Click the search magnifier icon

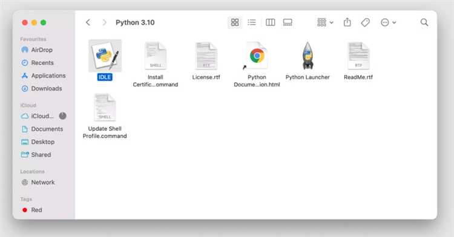click(x=424, y=22)
